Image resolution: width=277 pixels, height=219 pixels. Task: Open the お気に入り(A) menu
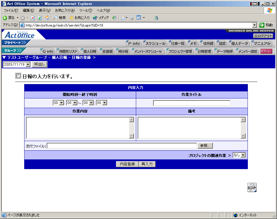coord(65,11)
